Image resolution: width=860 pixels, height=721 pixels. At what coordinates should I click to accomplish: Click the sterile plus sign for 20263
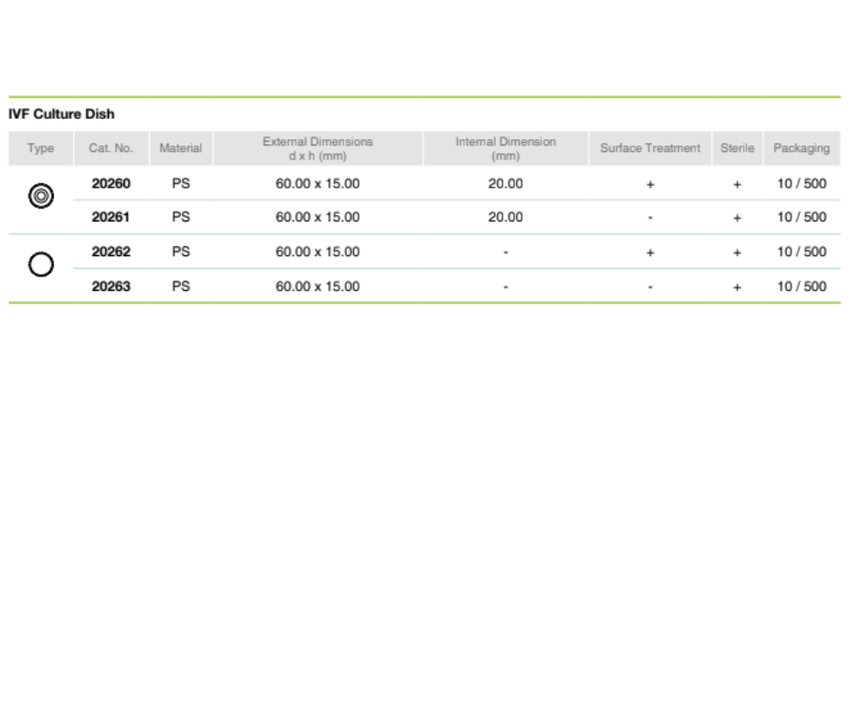(x=736, y=287)
